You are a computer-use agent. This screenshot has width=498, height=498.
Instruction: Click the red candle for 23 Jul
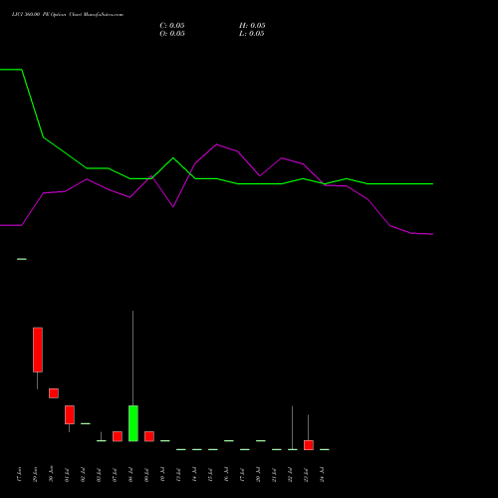click(x=309, y=445)
